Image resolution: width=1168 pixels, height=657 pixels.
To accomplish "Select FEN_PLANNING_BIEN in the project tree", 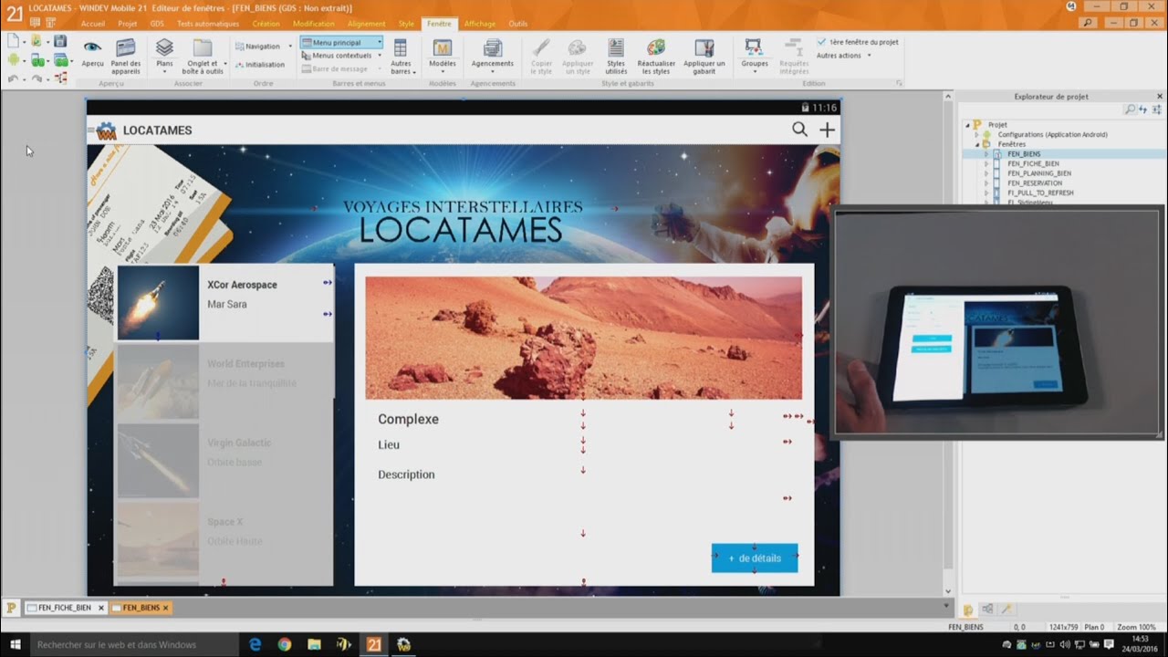I will pos(1039,173).
